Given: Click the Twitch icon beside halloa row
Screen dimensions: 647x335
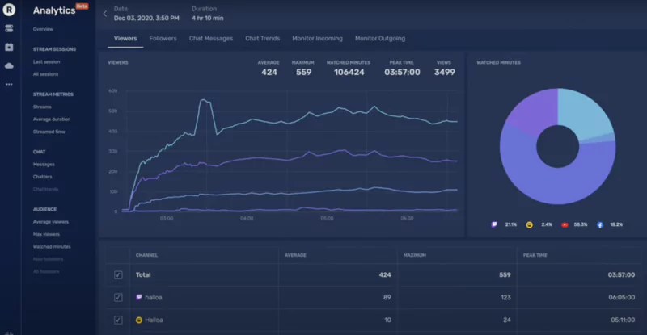Looking at the screenshot, I should [x=139, y=297].
